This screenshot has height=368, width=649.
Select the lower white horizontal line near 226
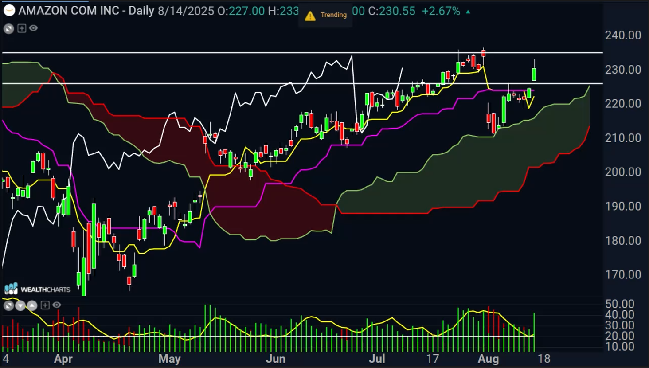click(302, 83)
